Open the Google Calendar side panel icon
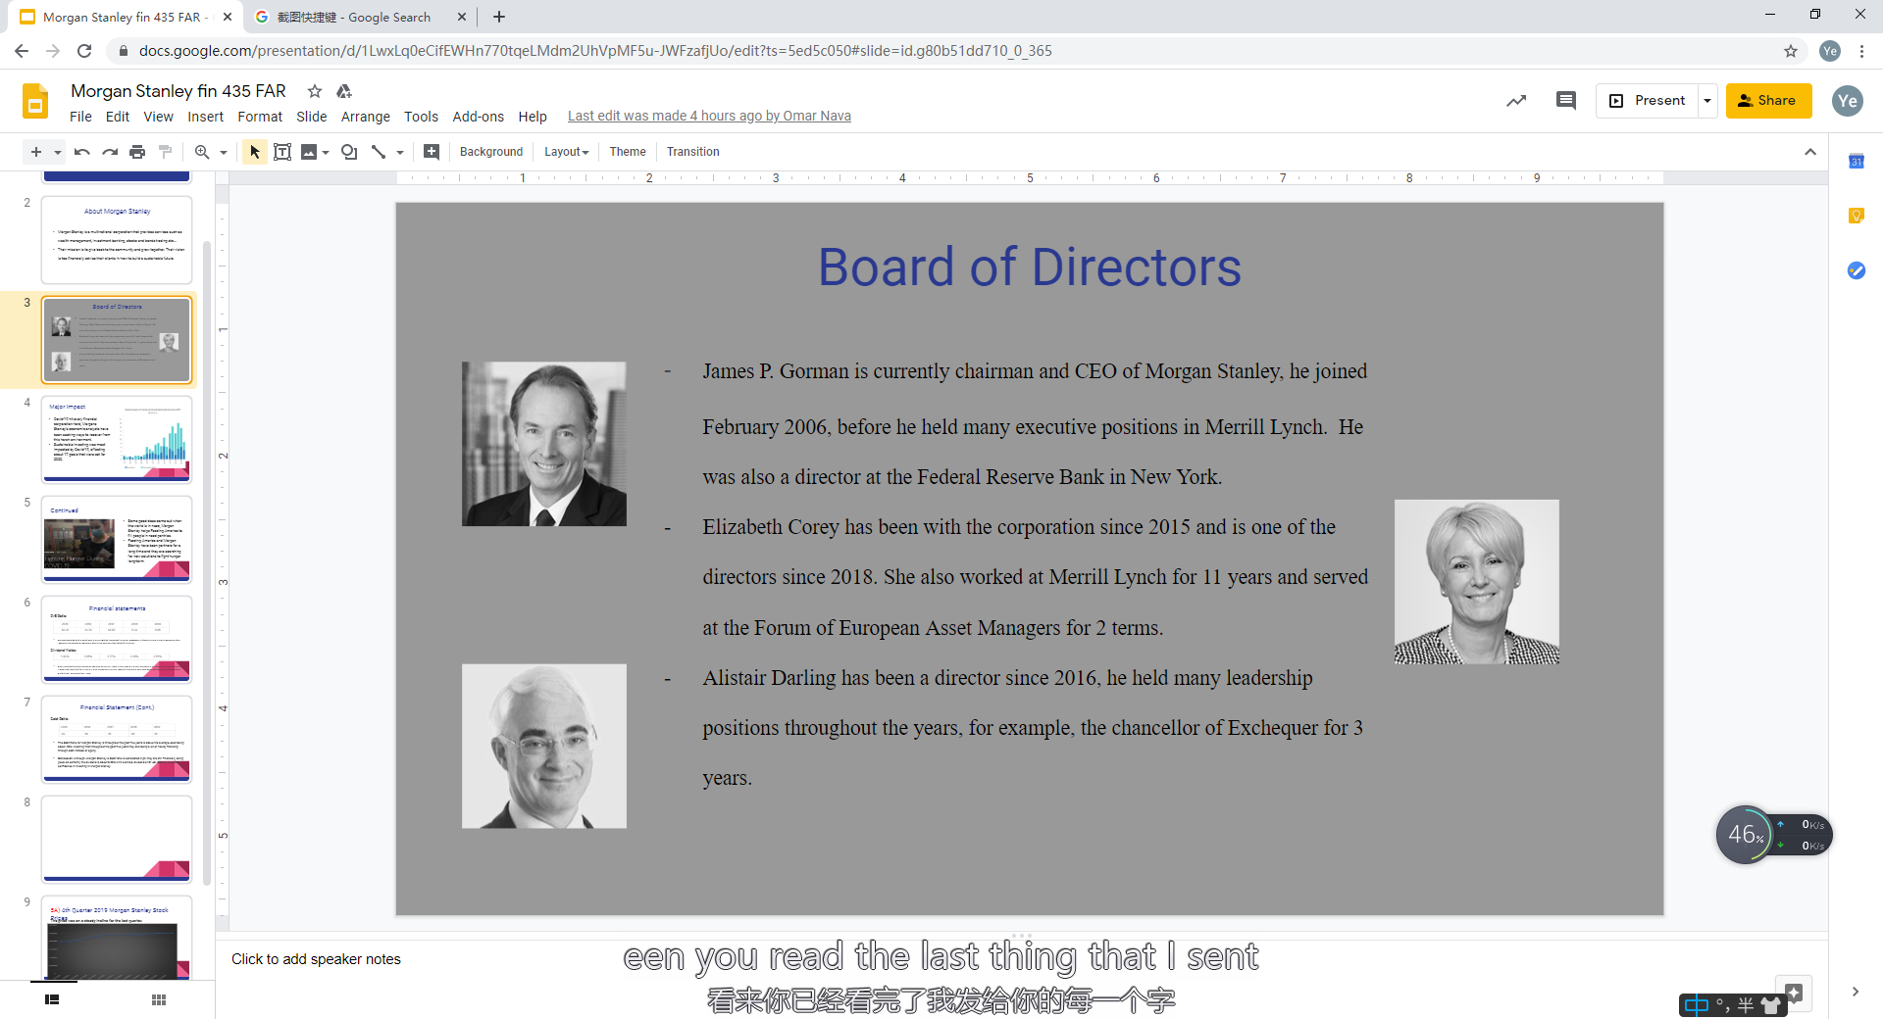Image resolution: width=1883 pixels, height=1019 pixels. pyautogui.click(x=1856, y=162)
